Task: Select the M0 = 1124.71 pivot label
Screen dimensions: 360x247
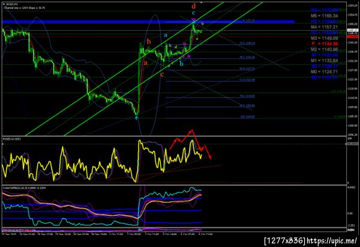Action: (325, 72)
